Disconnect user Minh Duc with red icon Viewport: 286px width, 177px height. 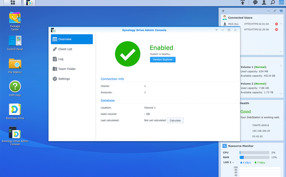coord(276,24)
